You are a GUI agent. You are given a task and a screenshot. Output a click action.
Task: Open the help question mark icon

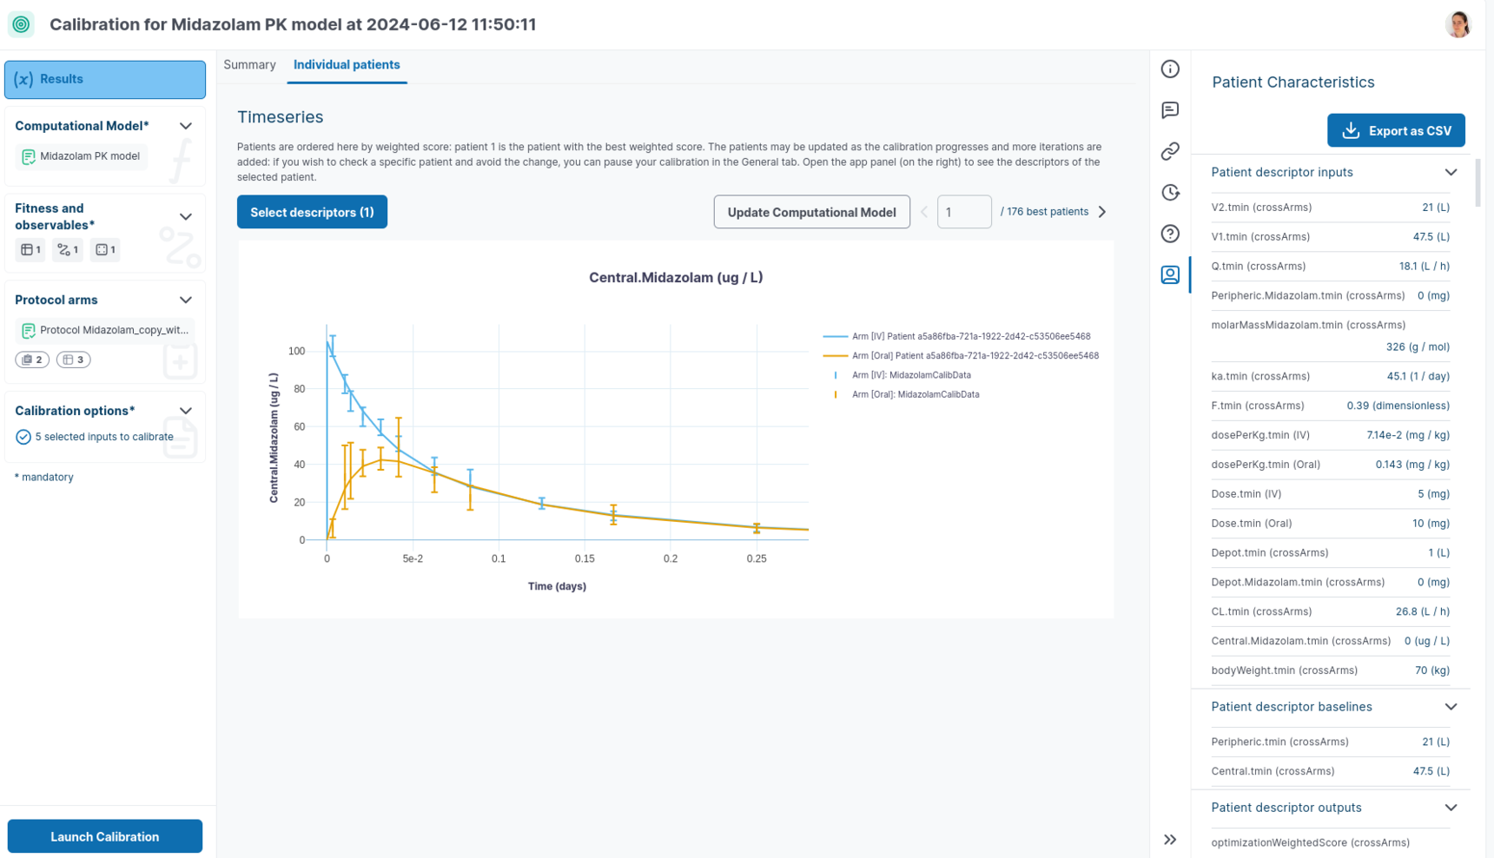tap(1170, 234)
